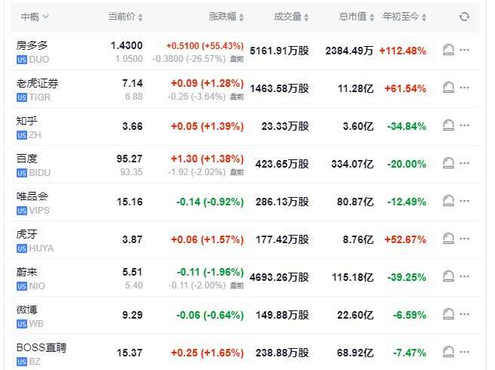Open 老虎证券 stock name

tap(37, 83)
